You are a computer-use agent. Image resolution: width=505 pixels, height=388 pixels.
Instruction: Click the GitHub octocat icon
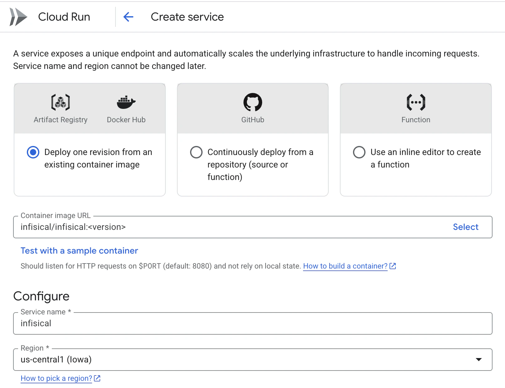click(253, 102)
